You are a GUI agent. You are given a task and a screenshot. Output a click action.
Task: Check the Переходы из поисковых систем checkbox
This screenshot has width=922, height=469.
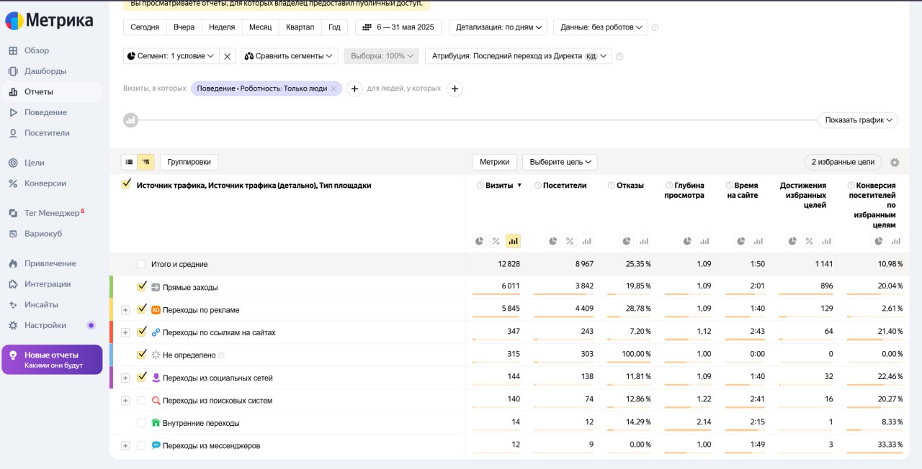[141, 401]
